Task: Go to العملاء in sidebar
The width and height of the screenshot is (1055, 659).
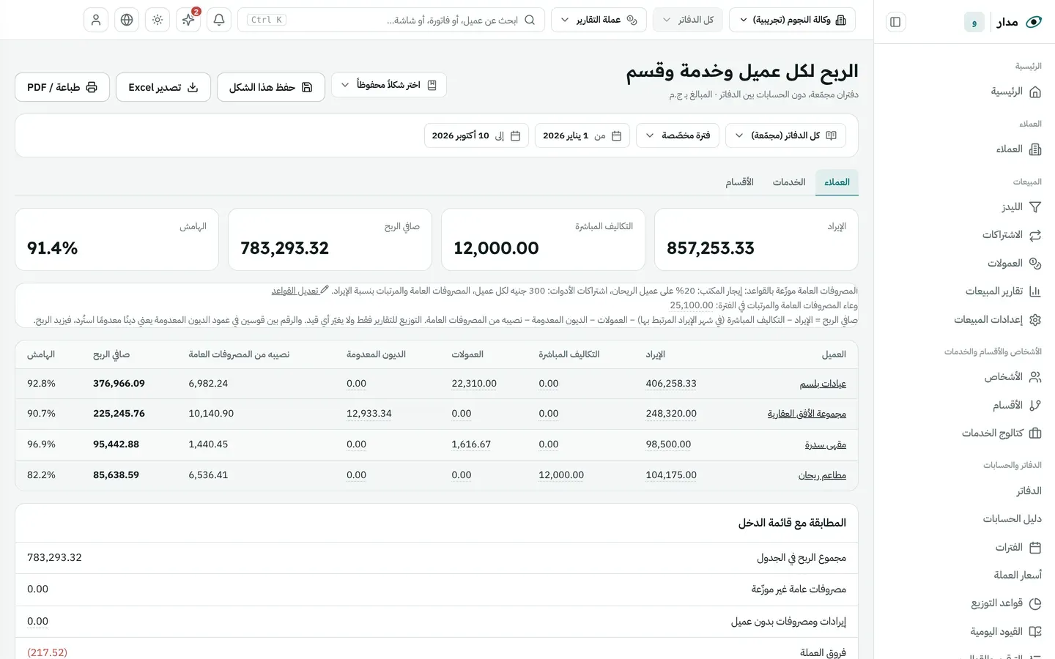Action: coord(1018,149)
